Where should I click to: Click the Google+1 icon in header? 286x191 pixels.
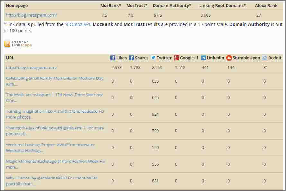click(176, 58)
